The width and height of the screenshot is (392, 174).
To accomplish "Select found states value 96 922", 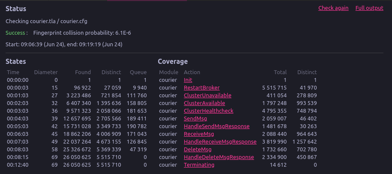I will coord(83,88).
